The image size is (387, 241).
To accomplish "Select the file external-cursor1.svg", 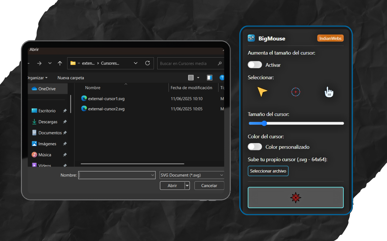I will (x=106, y=99).
